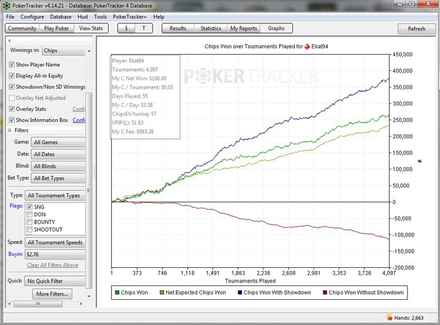Click Chips Won Without Showdown red swatch
Viewport: 440px width, 325px height.
[325, 292]
